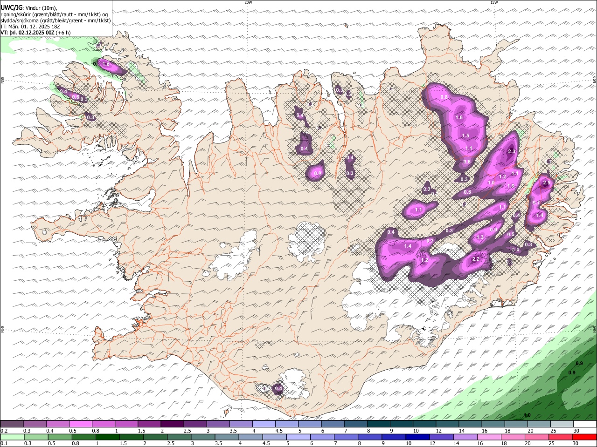Select the darkest green 1–1.5 swatch in bottom legend row
597x447 pixels.
pos(107,437)
